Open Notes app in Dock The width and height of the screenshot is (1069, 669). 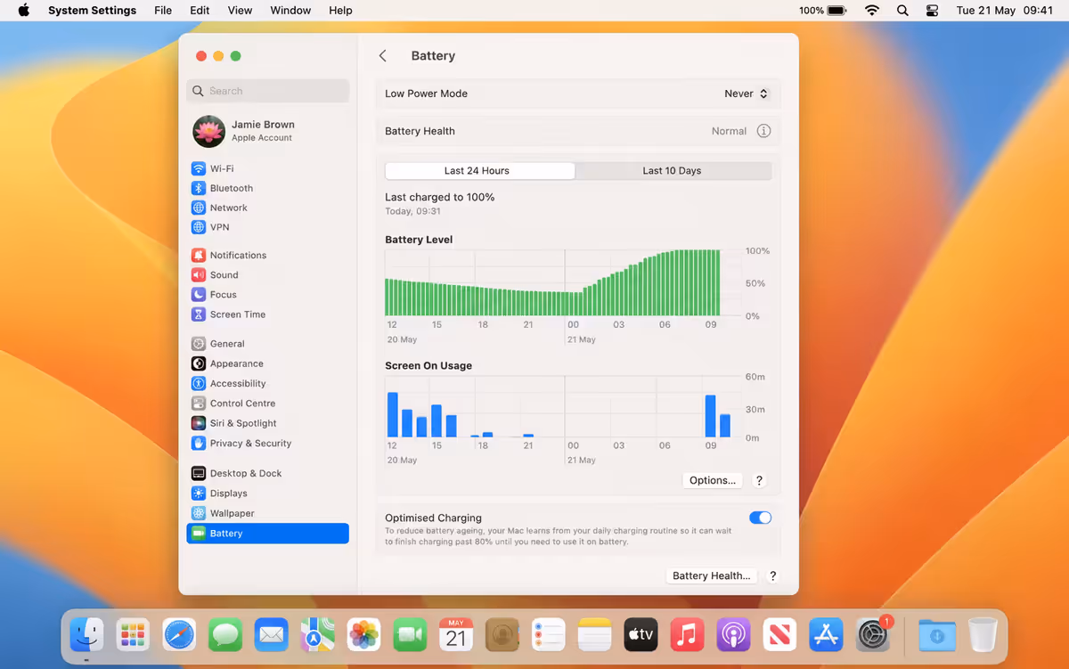[x=594, y=634]
